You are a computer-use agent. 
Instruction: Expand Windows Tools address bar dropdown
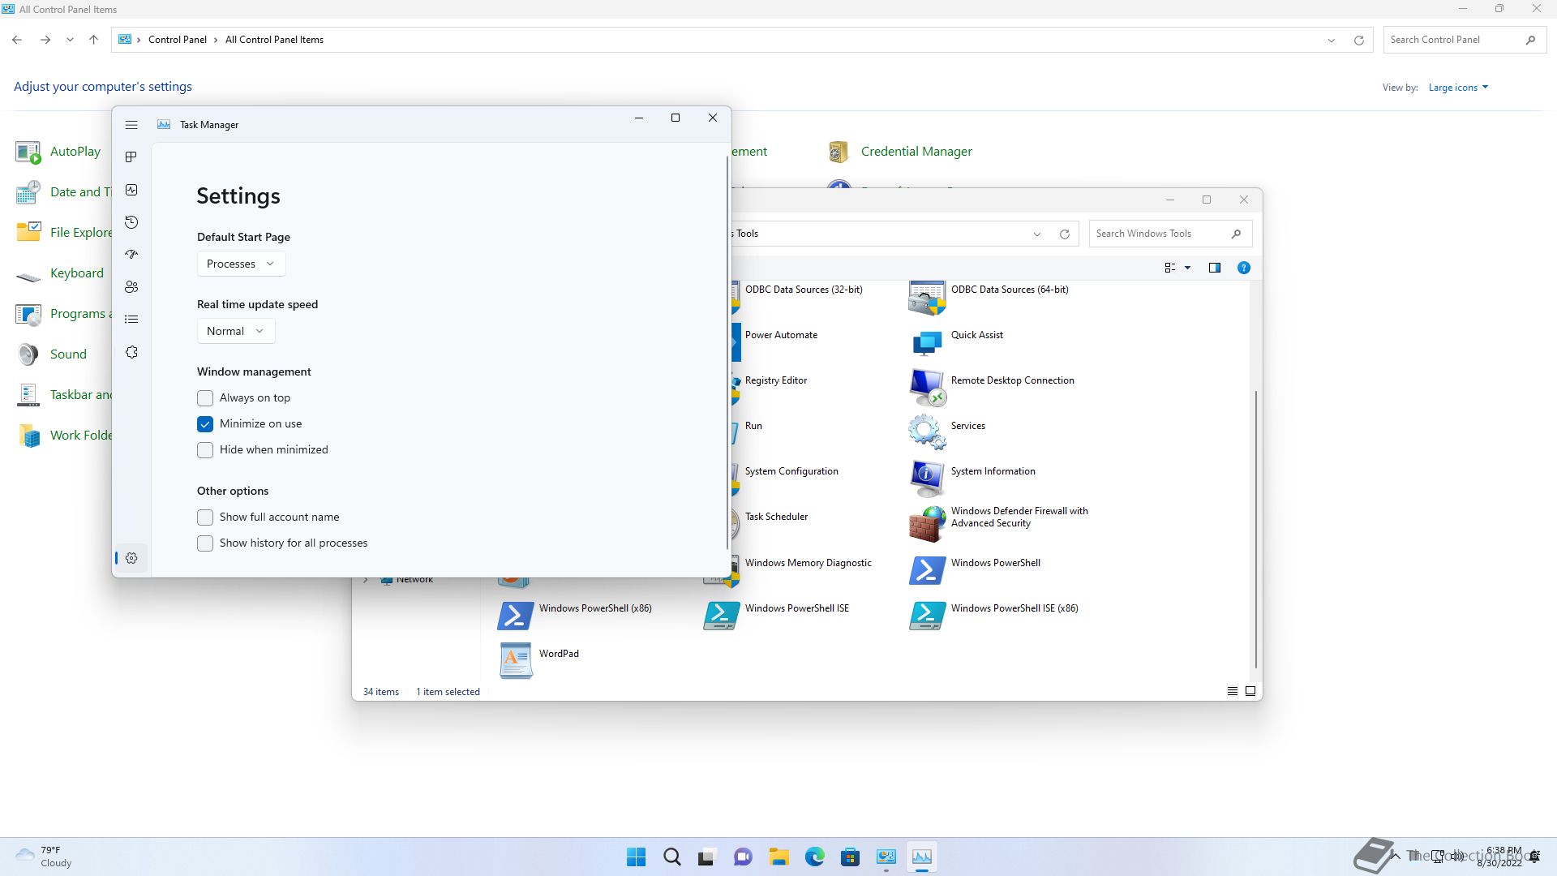(1036, 234)
